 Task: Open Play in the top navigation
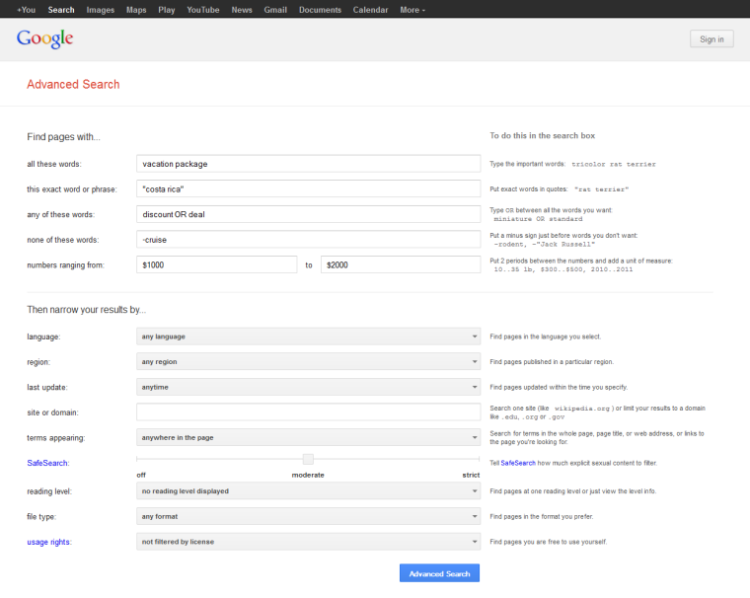click(167, 10)
